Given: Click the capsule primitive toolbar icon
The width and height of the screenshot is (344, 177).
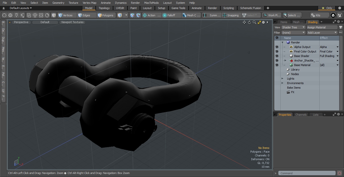Looking at the screenshot, I should 29,15.
